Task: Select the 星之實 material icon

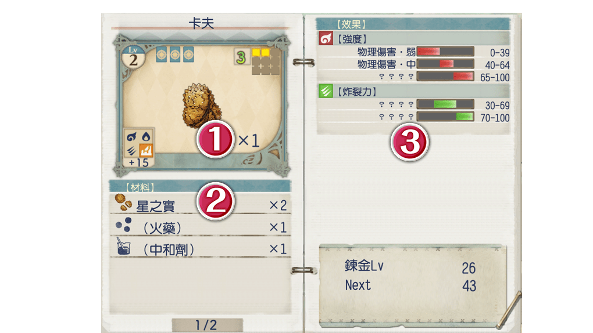Action: pos(123,202)
